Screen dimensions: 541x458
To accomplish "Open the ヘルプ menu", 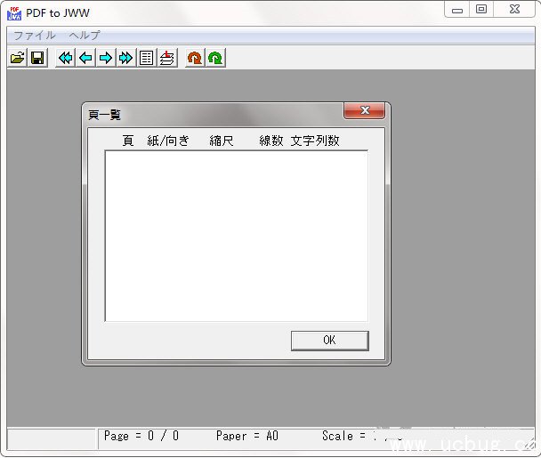I will (x=85, y=36).
